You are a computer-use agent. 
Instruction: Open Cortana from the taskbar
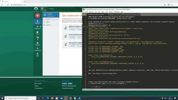(38, 98)
